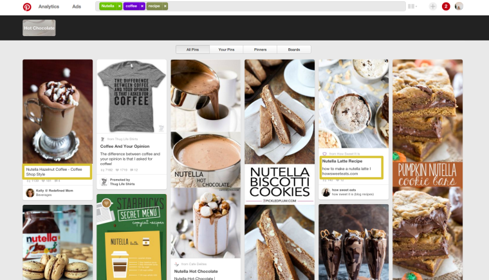The image size is (489, 280).
Task: Remove the coffee search tag
Action: pyautogui.click(x=142, y=6)
